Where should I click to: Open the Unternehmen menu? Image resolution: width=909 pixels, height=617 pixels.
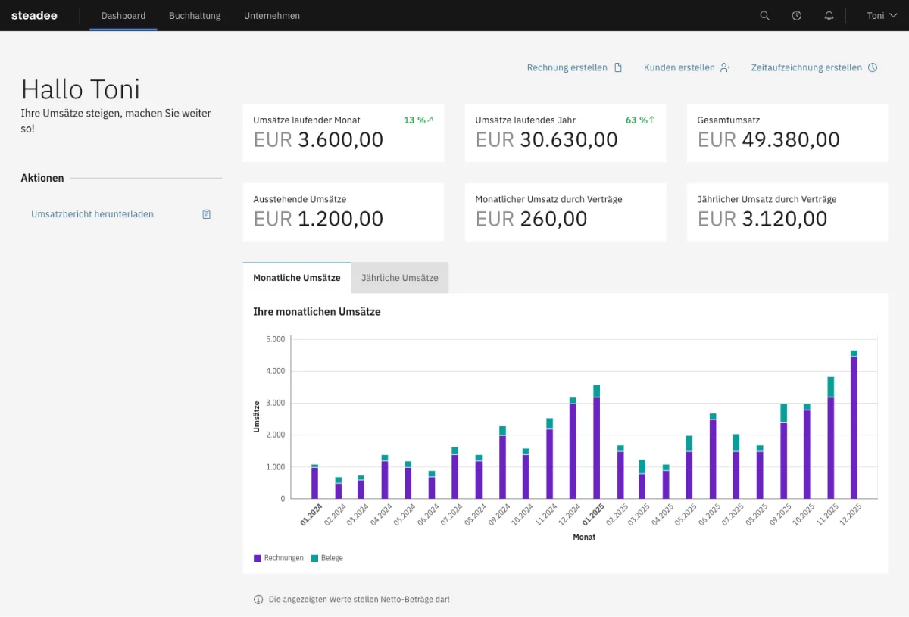point(272,16)
